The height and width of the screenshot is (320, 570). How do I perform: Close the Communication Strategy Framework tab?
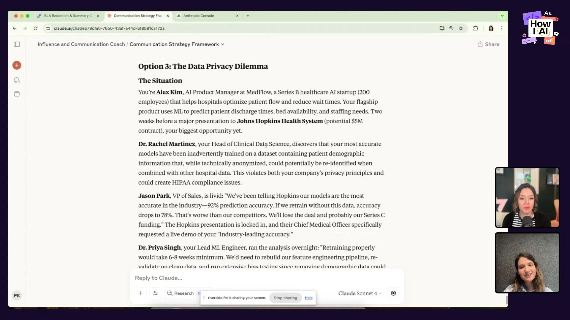(x=168, y=16)
